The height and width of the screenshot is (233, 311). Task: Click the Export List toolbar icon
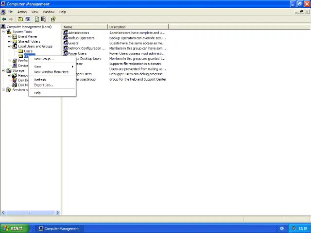pyautogui.click(x=44, y=19)
